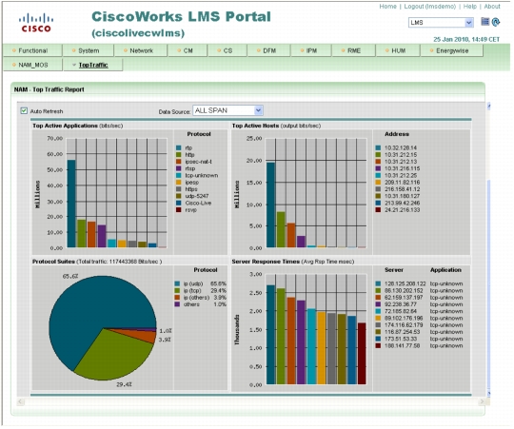Click the address 10.31.212.13
The height and width of the screenshot is (429, 514).
tap(401, 162)
